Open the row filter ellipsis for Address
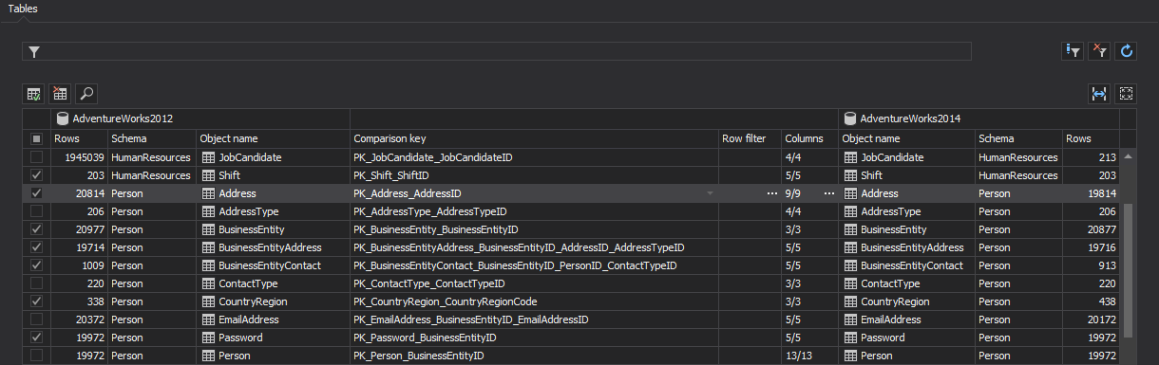1159x365 pixels. (x=771, y=193)
